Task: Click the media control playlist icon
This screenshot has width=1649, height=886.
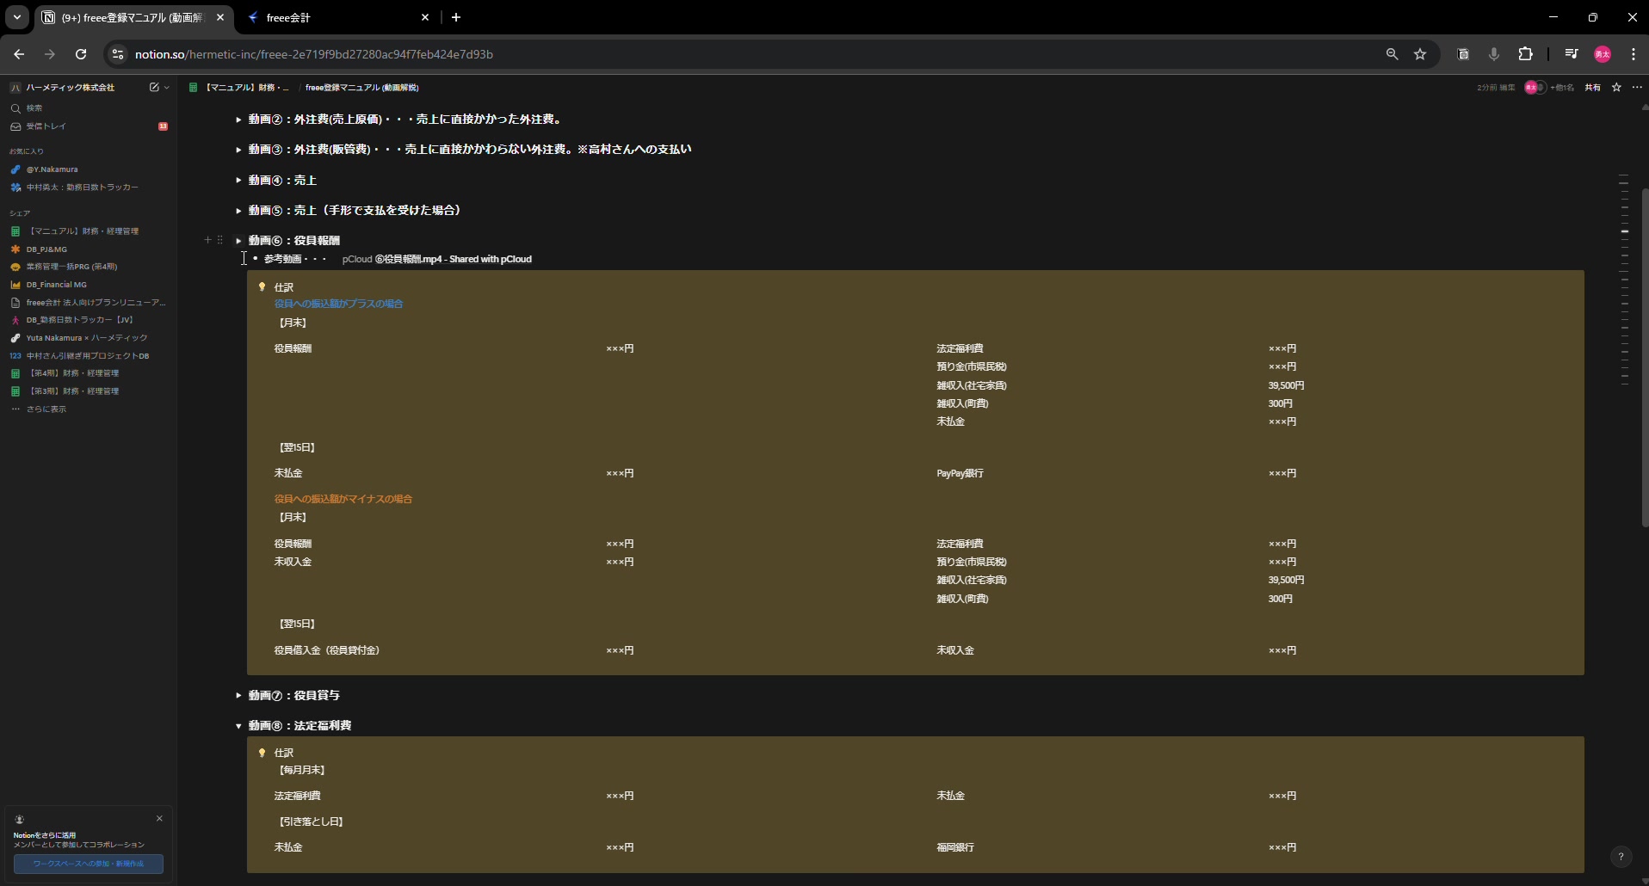Action: click(1572, 54)
